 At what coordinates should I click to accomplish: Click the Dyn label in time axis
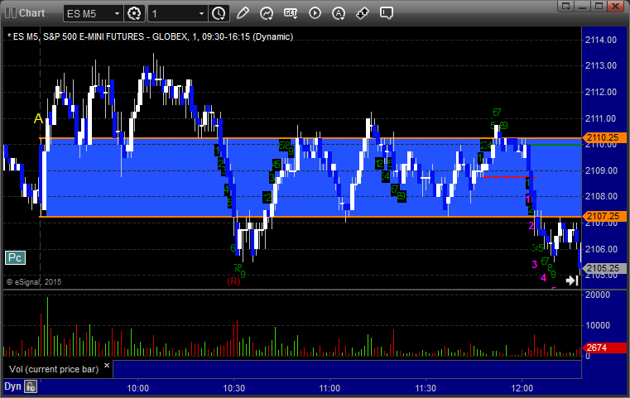click(x=12, y=386)
